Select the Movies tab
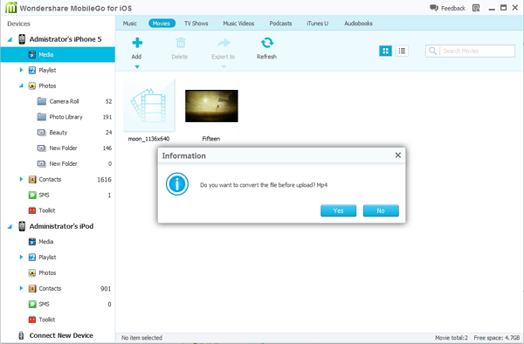The width and height of the screenshot is (524, 344). tap(162, 24)
